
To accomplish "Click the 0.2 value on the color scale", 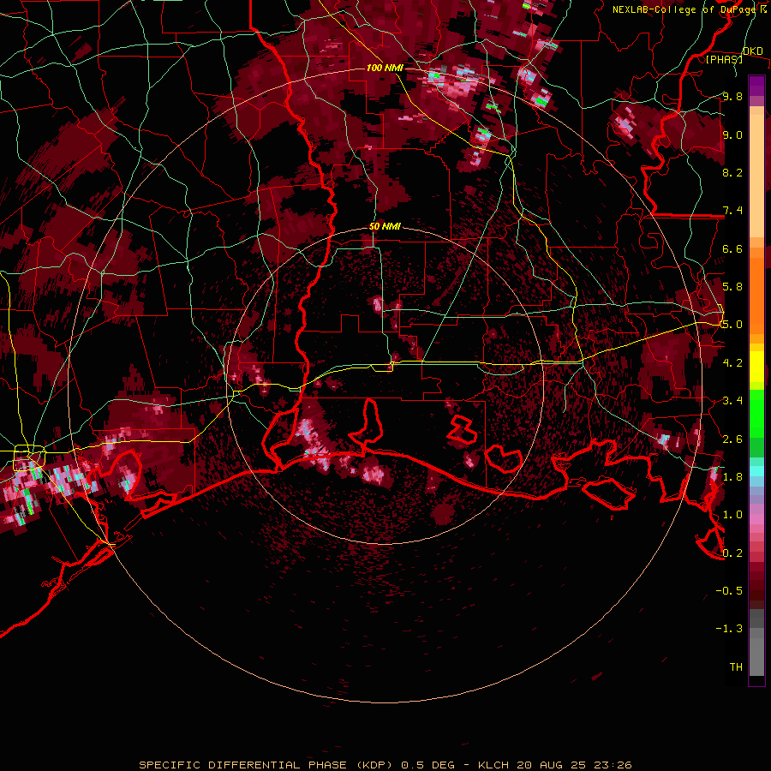I will tap(732, 553).
